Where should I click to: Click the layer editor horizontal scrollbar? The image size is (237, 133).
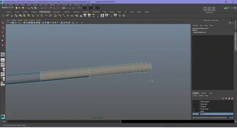tap(211, 117)
